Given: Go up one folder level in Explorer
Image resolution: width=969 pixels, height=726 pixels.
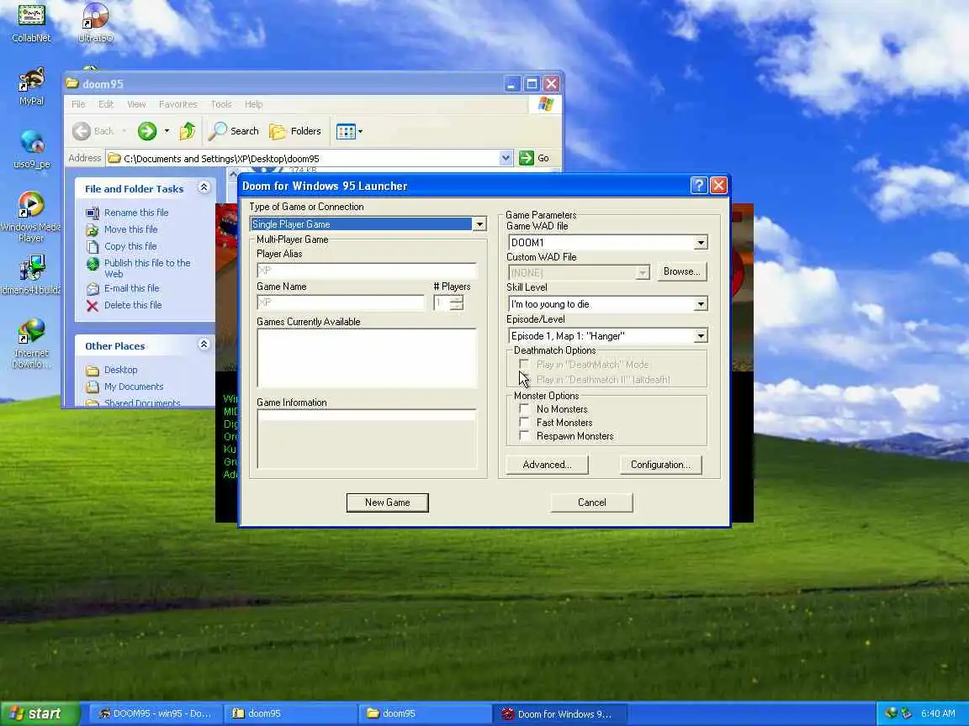Looking at the screenshot, I should click(188, 131).
